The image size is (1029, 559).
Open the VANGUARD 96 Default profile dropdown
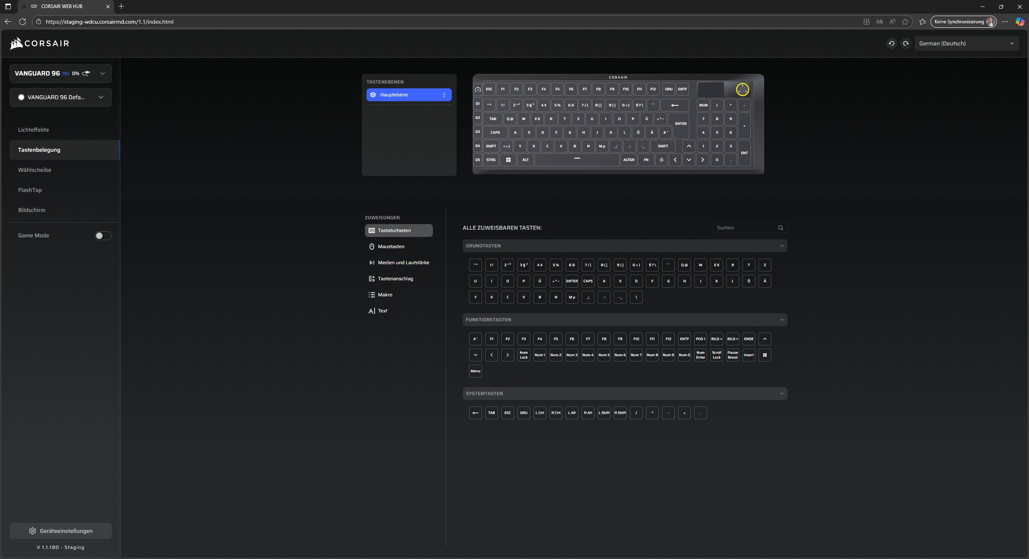point(100,97)
